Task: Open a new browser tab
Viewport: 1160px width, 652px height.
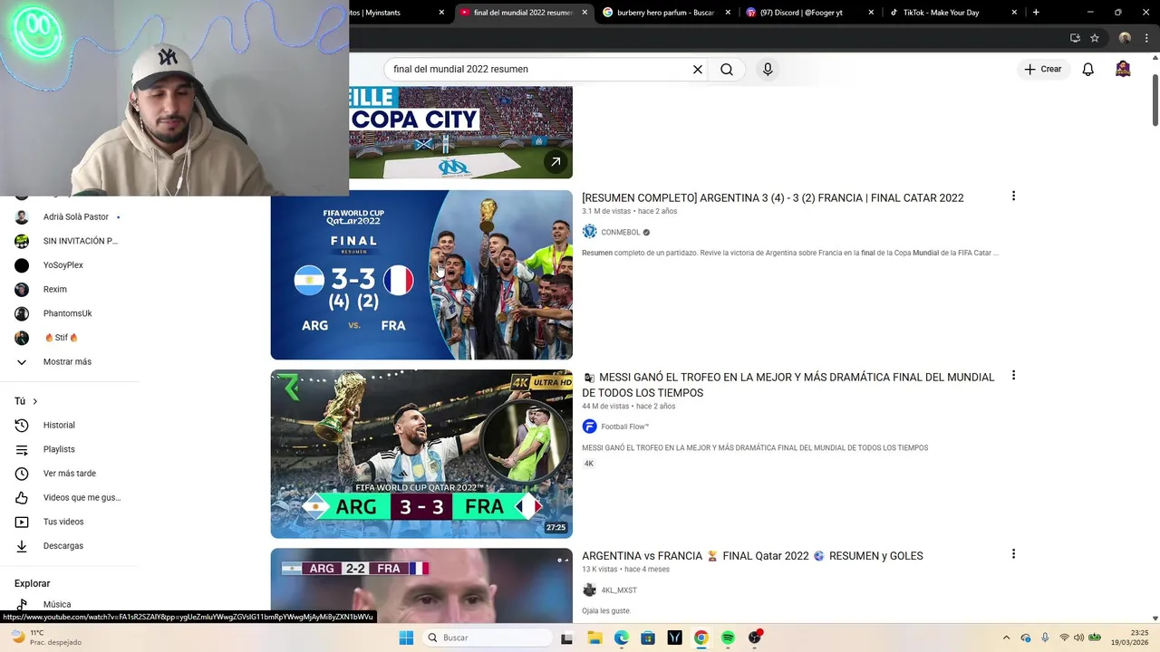Action: pos(1036,13)
